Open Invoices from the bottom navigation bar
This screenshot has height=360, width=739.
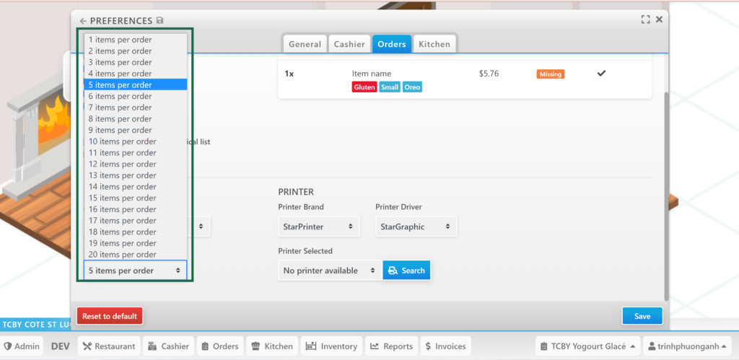point(445,346)
